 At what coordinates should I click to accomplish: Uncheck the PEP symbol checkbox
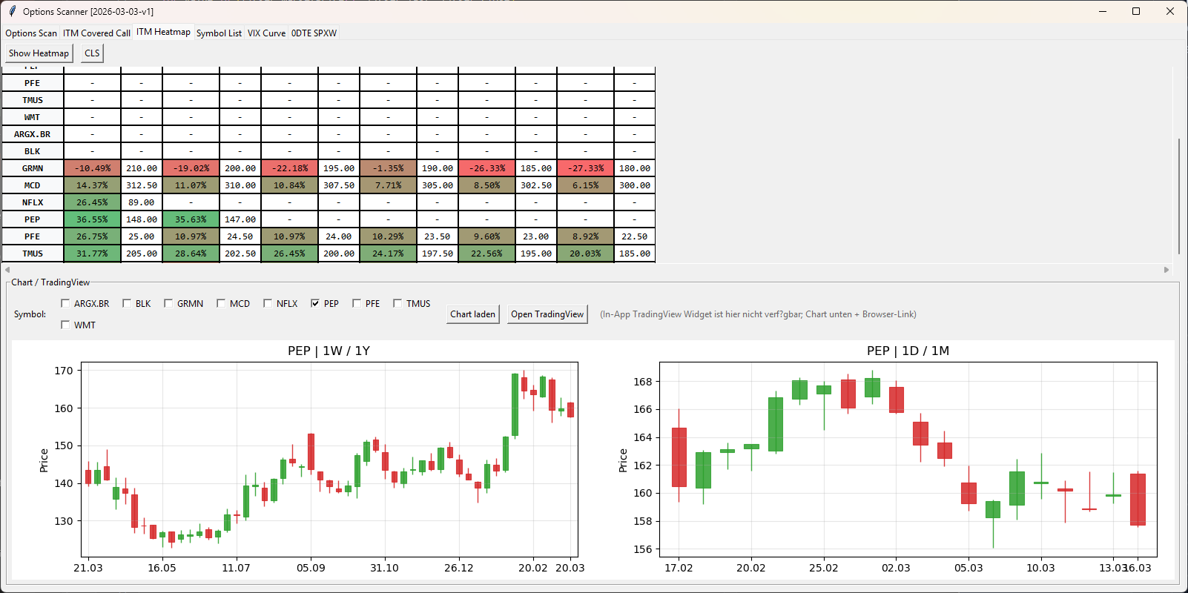click(x=315, y=303)
